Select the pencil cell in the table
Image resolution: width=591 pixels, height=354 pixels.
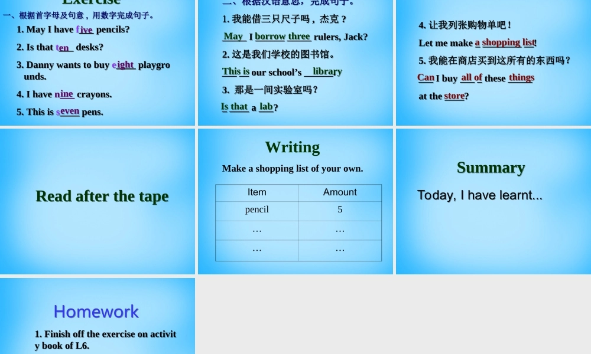(256, 209)
